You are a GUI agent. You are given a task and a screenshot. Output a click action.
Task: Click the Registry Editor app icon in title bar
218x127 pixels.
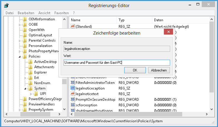7,5
